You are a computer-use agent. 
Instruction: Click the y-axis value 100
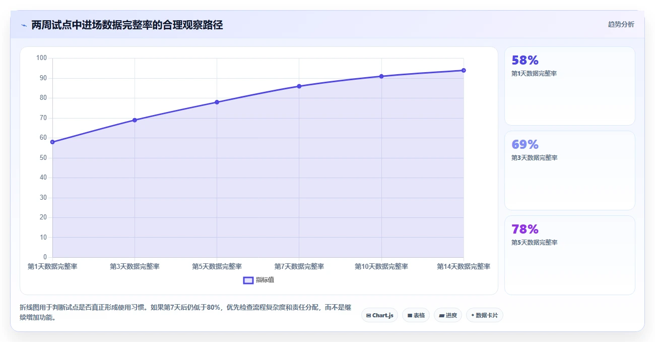pyautogui.click(x=41, y=58)
